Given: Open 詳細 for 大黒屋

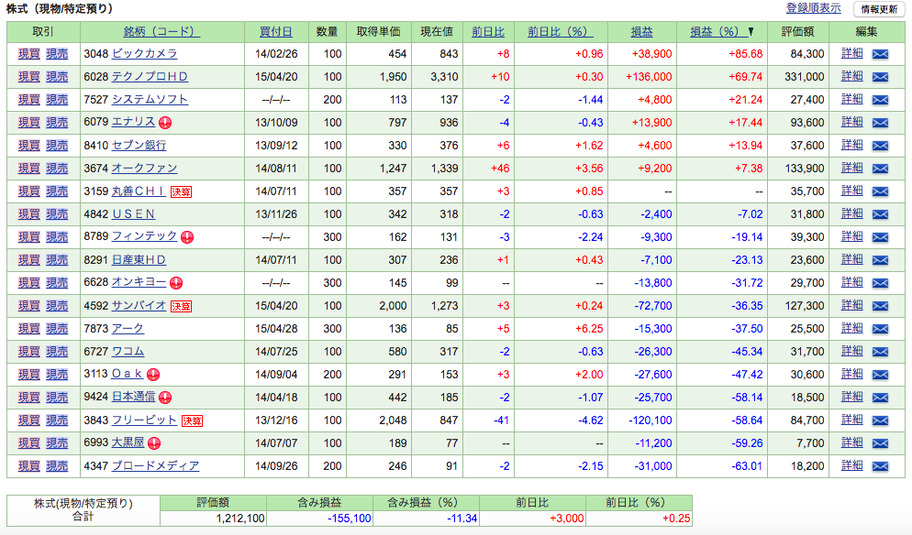Looking at the screenshot, I should tap(852, 442).
